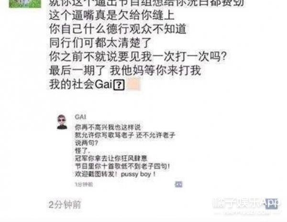Click the GAI sunglasses avatar icon

pos(62,122)
